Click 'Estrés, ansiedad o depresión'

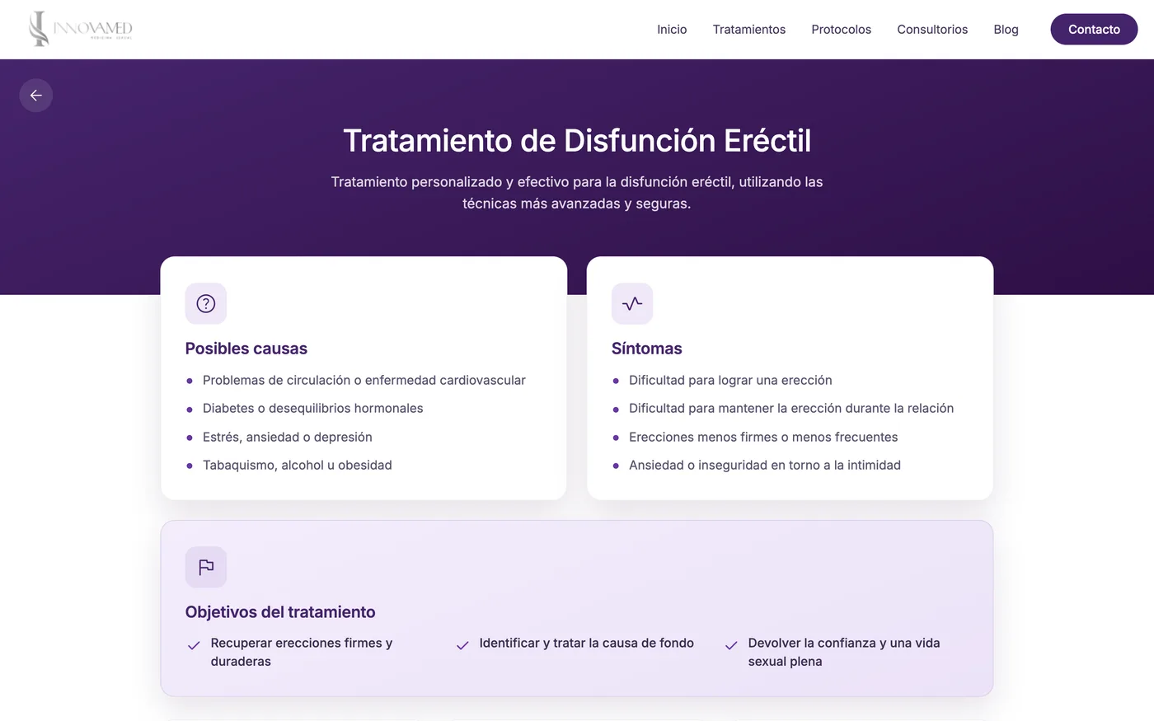(288, 437)
